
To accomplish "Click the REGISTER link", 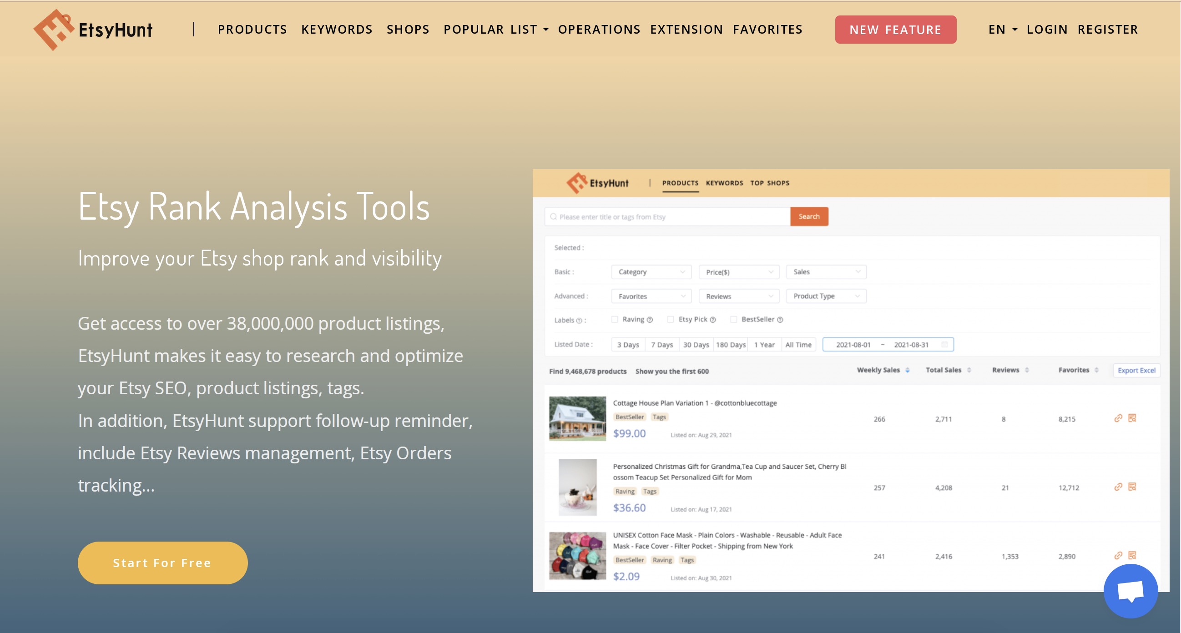I will 1108,30.
